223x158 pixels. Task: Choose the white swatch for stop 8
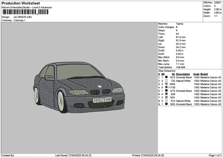(x=166, y=101)
